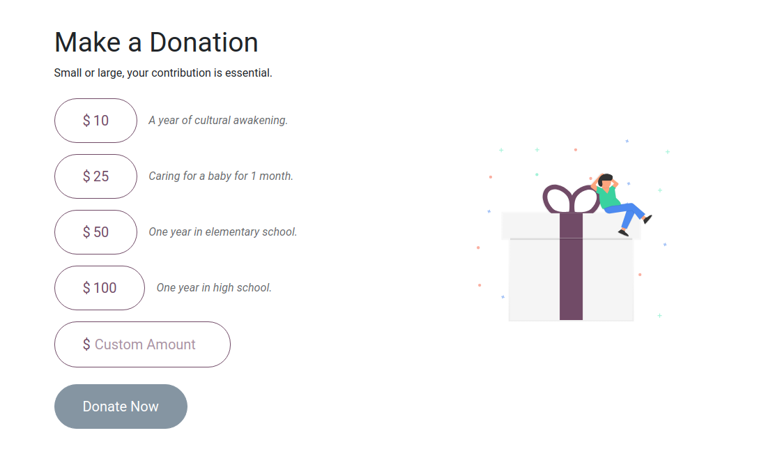Screen dimensions: 759x456
Task: Click 'A year of cultural awakening' text
Action: point(218,120)
